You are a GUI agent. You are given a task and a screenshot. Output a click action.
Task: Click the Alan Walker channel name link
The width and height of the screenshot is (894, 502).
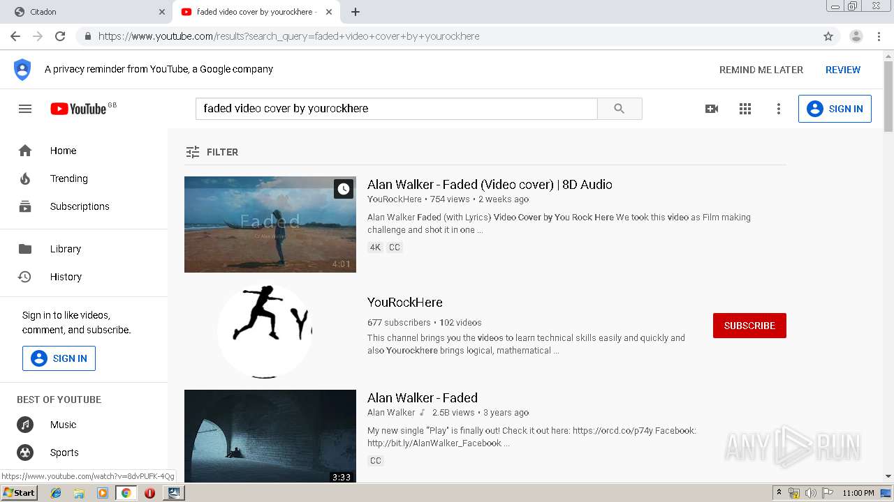coord(391,413)
